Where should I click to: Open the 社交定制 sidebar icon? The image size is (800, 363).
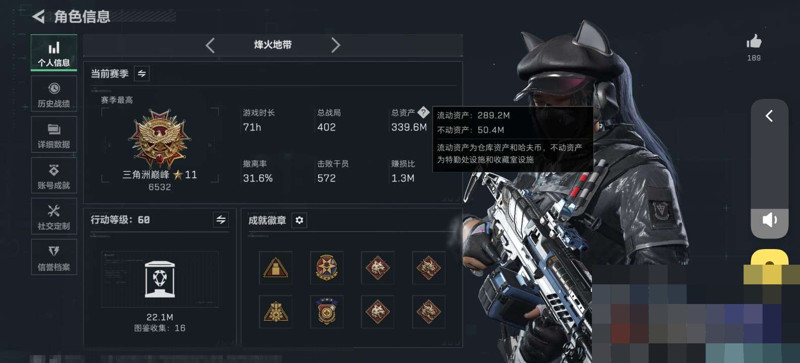[54, 216]
